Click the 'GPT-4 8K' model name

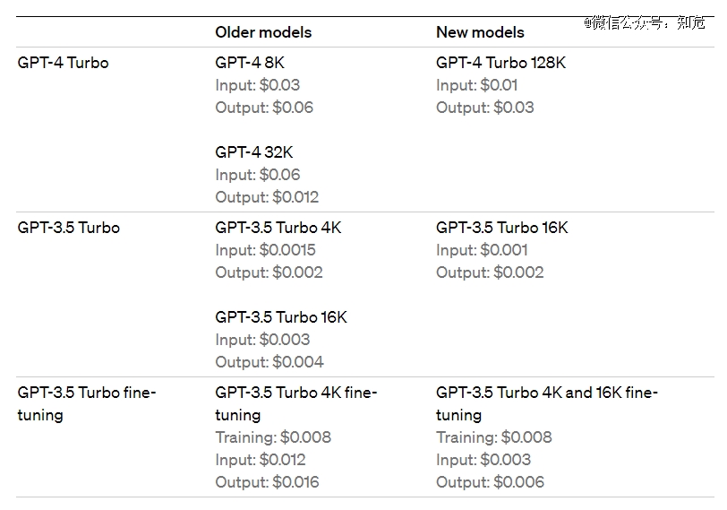click(250, 63)
